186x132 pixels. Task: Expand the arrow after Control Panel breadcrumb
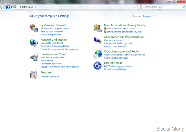point(35,7)
